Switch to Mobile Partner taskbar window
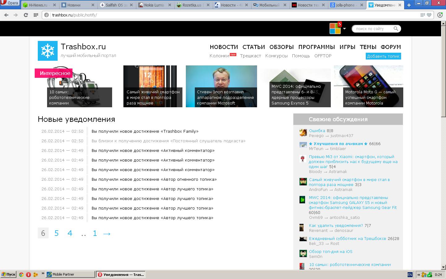Image resolution: width=446 pixels, height=279 pixels. click(x=70, y=274)
